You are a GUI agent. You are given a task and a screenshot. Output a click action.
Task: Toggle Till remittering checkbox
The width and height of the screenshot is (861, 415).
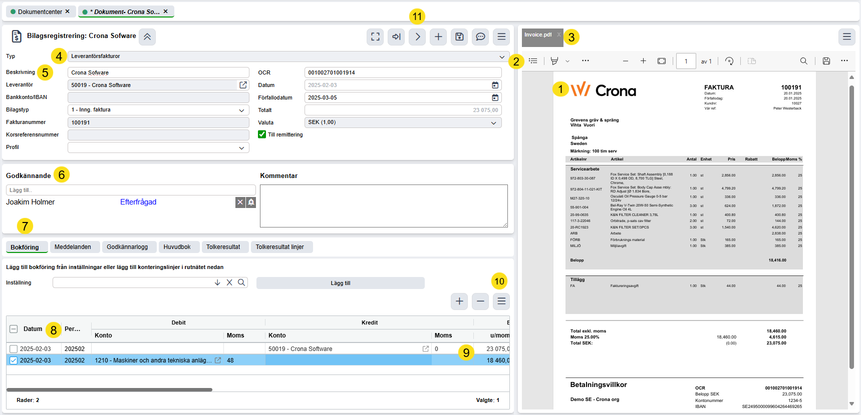pyautogui.click(x=262, y=134)
